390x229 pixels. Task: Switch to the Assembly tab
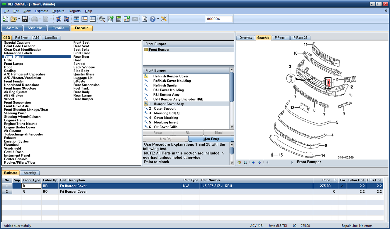[x=30, y=173]
